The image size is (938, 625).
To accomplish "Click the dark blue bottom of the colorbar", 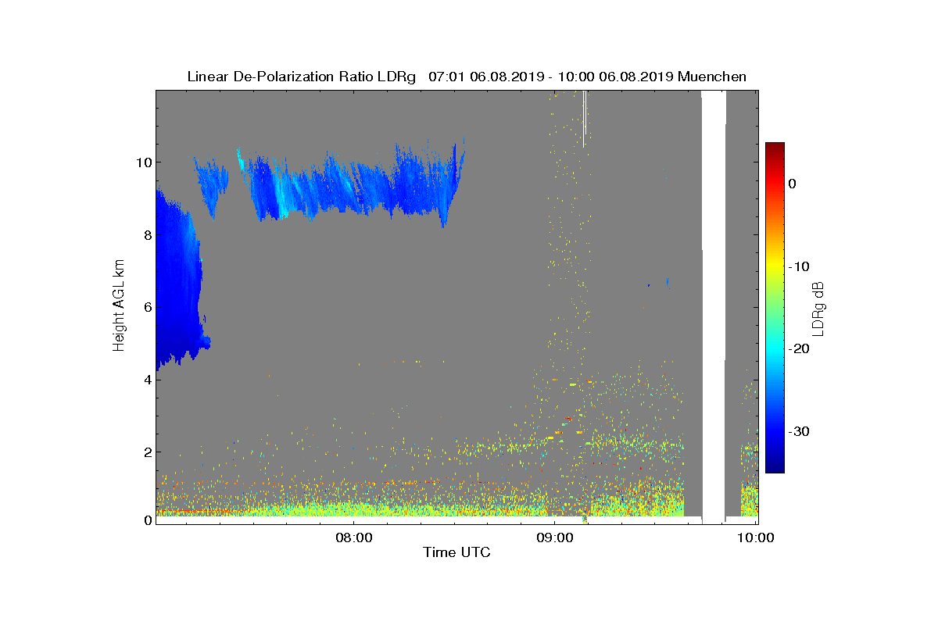I will (x=775, y=467).
